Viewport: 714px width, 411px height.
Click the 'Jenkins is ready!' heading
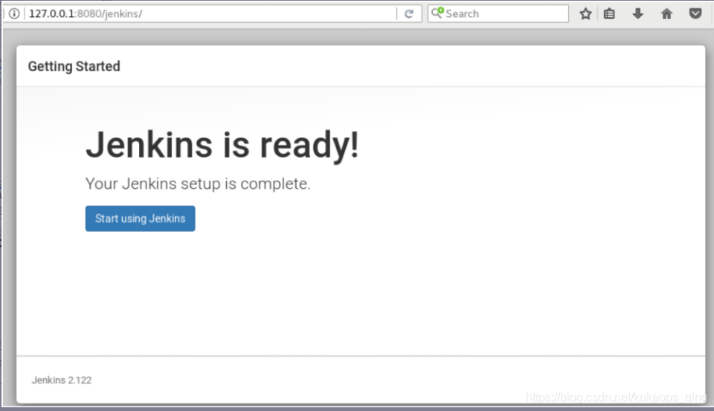[222, 145]
